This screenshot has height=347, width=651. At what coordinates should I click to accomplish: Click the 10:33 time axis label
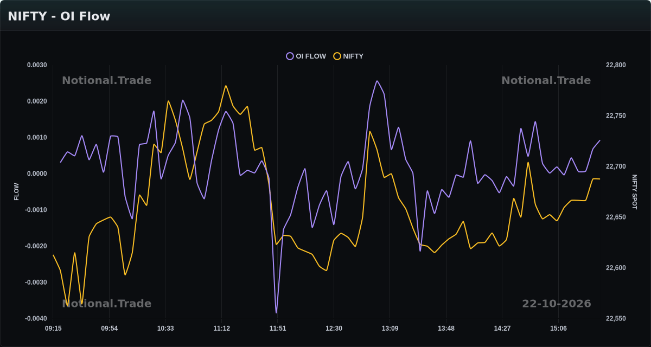(165, 329)
